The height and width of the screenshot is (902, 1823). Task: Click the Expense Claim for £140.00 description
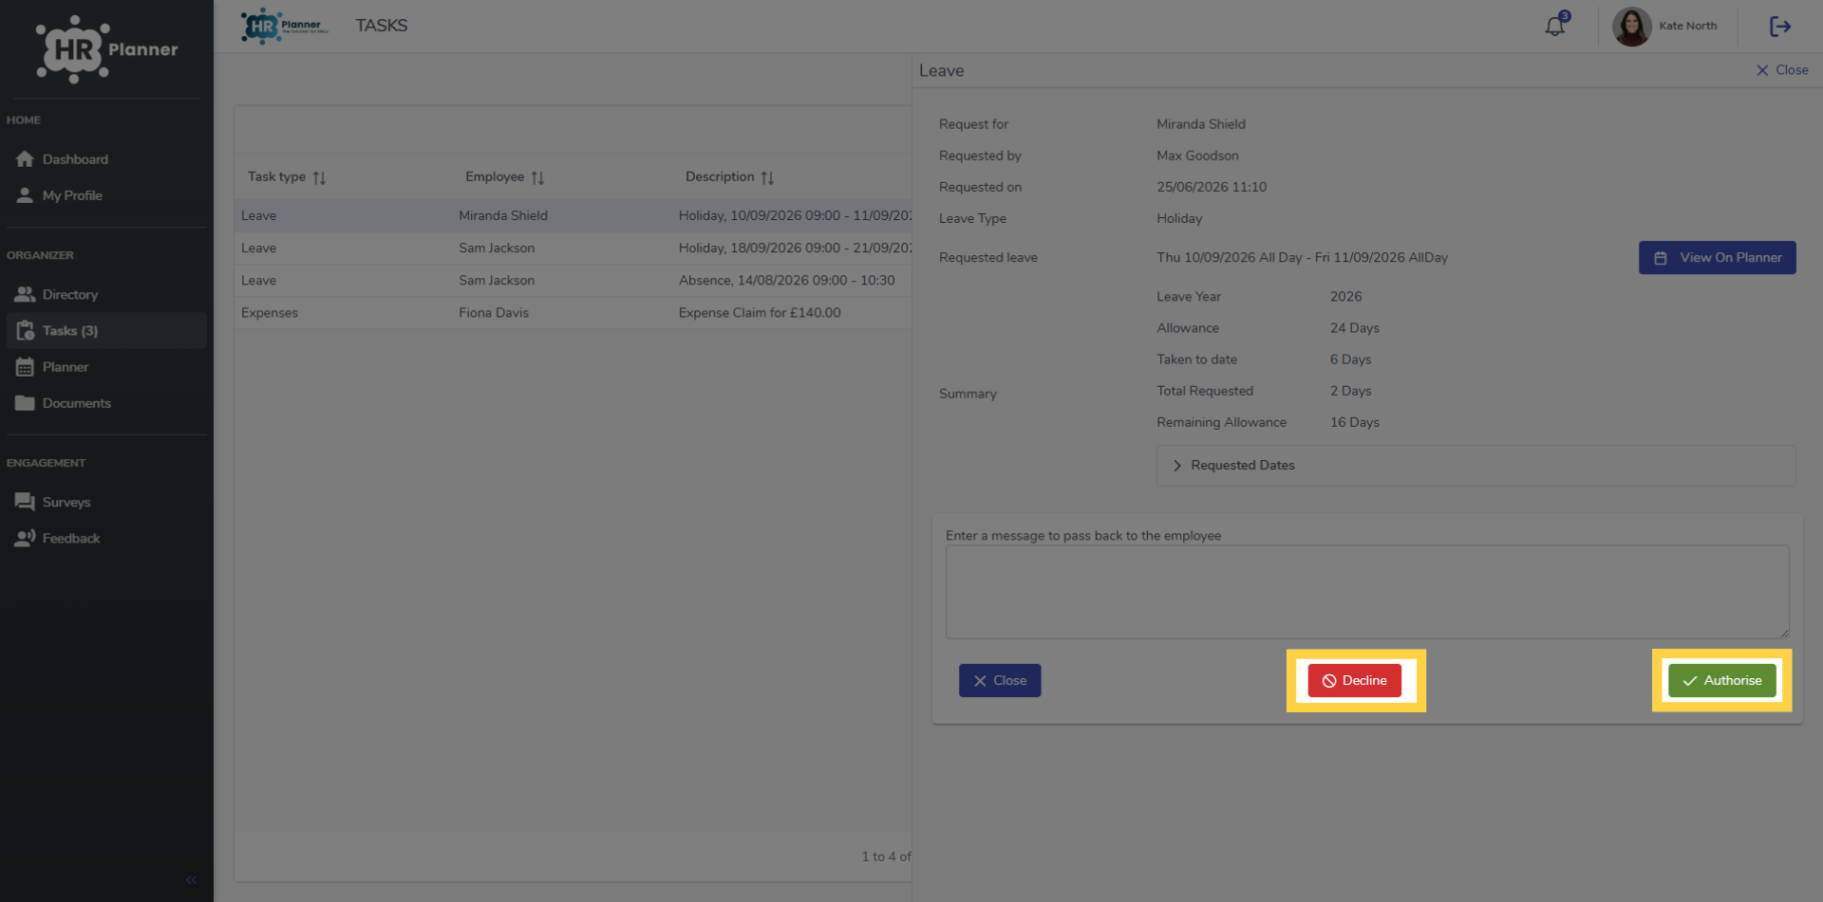760,313
